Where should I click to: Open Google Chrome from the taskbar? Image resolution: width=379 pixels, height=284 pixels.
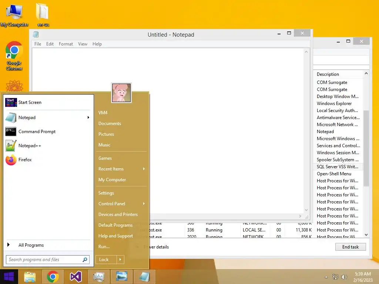tap(53, 277)
